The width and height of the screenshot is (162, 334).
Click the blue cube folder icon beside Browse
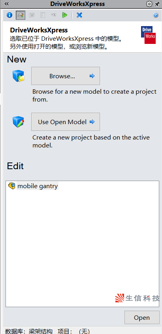(x=18, y=76)
